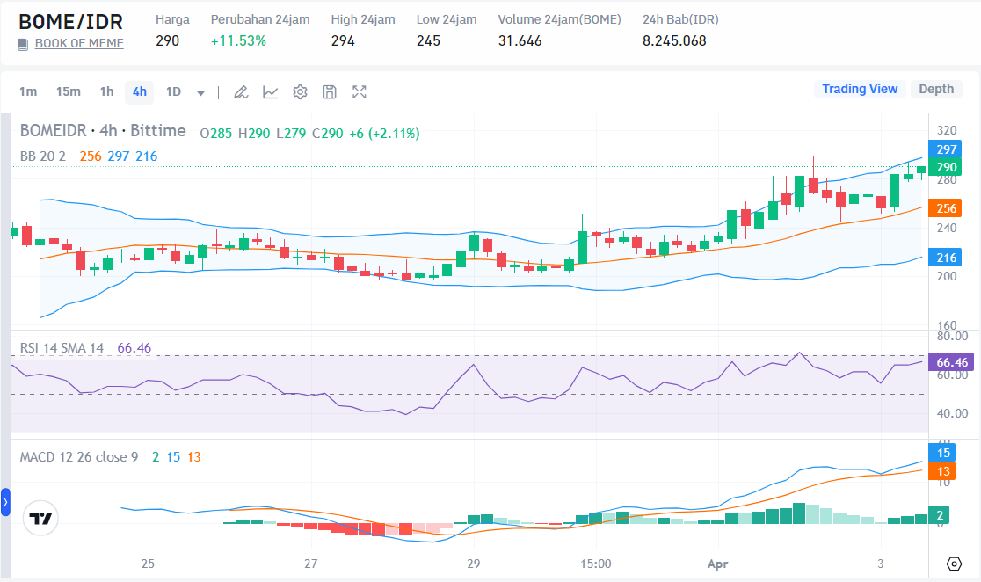This screenshot has width=981, height=582.
Task: Click the BB 20 2 indicator label
Action: point(42,156)
